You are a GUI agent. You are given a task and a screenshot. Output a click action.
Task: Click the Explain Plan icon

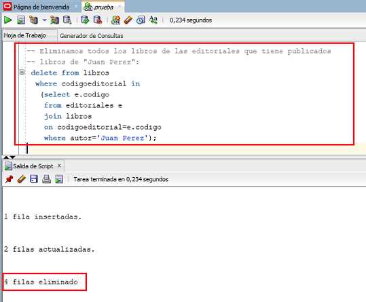click(33, 20)
